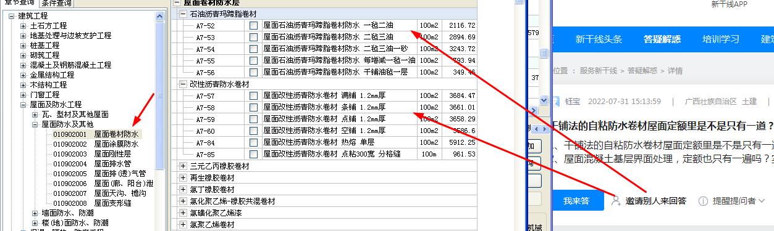Collapse the 改性沥青防水卷材 group
774x231 pixels.
[183, 84]
